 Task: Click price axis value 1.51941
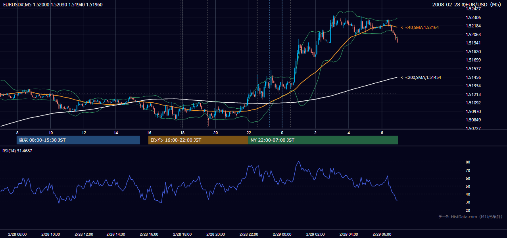point(473,43)
